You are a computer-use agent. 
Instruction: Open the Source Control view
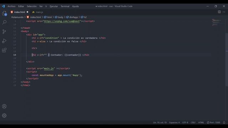click(x=4, y=32)
